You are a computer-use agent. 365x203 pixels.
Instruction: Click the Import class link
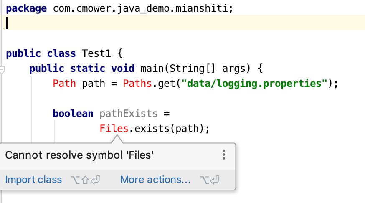click(33, 180)
